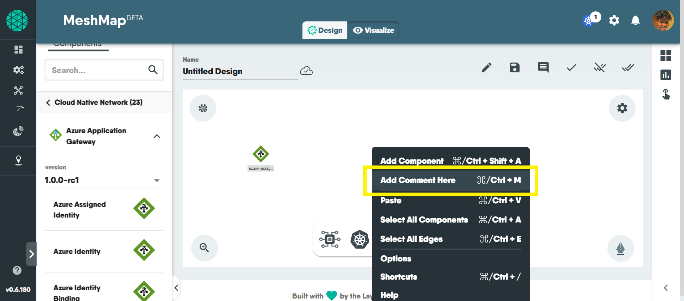Open comments using the speech bubble icon
The image size is (684, 301).
pos(543,67)
